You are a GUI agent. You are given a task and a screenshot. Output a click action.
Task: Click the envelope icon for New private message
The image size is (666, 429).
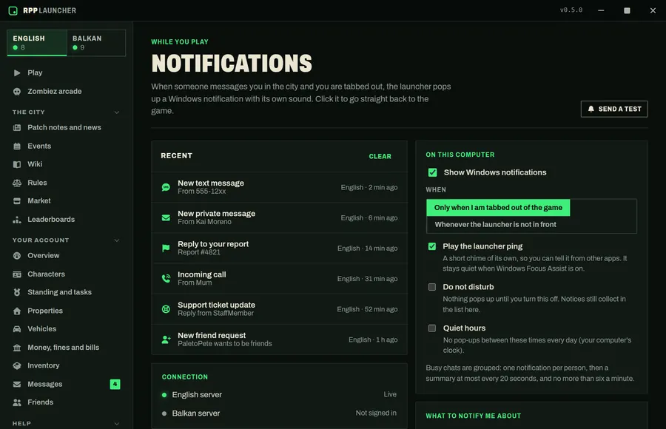166,218
